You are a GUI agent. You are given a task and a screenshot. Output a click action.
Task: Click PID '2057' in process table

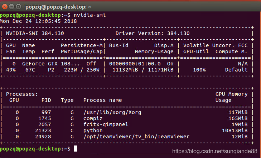[x=45, y=125]
